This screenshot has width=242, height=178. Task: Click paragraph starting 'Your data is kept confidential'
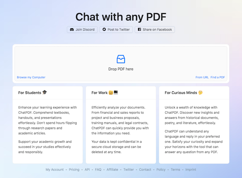tap(116, 147)
